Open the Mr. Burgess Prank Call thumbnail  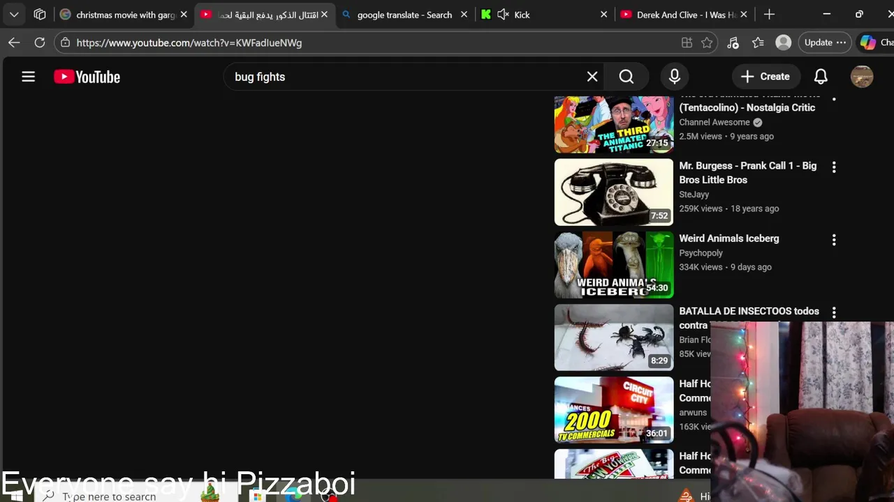pos(614,192)
